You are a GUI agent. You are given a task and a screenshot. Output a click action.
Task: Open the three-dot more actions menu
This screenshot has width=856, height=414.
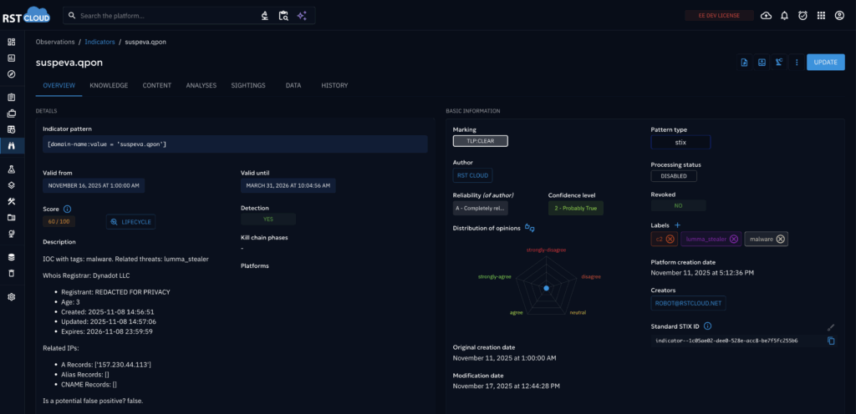(797, 62)
